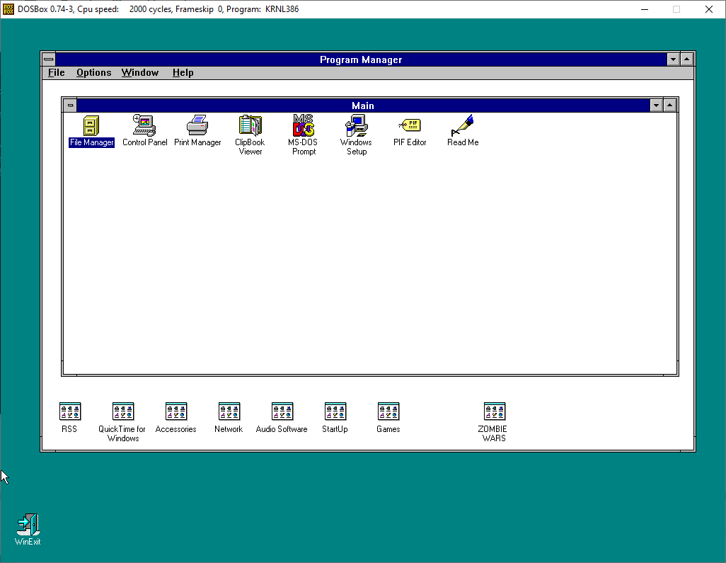Open an MS-DOS Prompt
Viewport: 726px width, 563px height.
303,127
